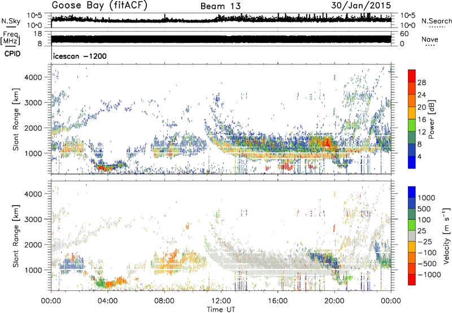
Task: Click the "25" label on velocity colorbar
Action: [422, 231]
